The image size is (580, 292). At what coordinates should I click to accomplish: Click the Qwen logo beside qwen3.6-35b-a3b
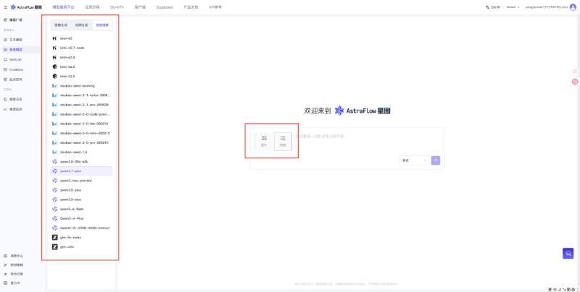[x=55, y=161]
